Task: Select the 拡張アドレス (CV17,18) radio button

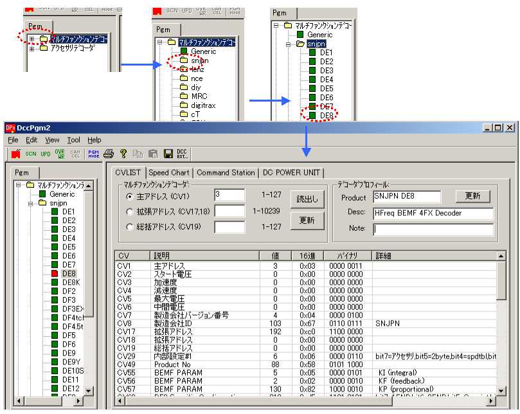Action: [x=130, y=212]
